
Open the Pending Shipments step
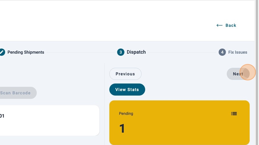[26, 52]
